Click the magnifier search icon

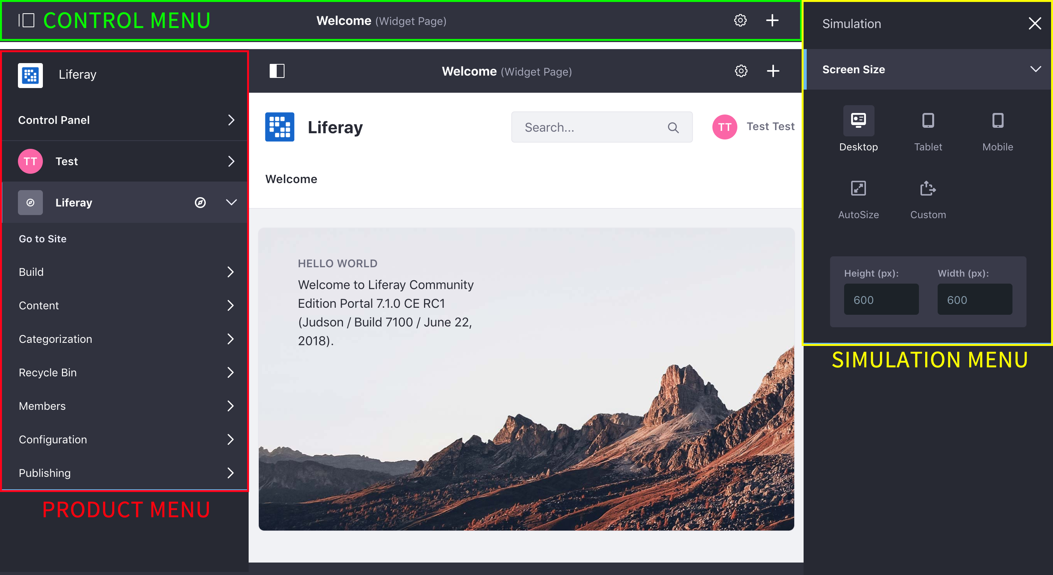[673, 128]
